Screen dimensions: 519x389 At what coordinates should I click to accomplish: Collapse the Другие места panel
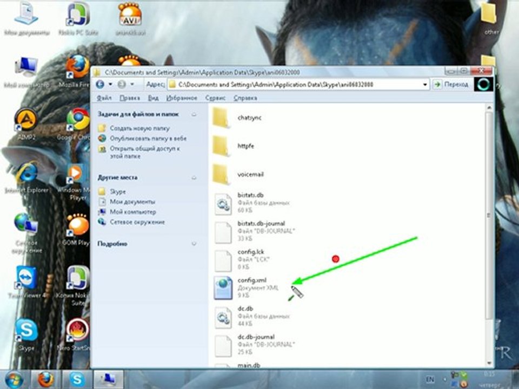coord(194,178)
